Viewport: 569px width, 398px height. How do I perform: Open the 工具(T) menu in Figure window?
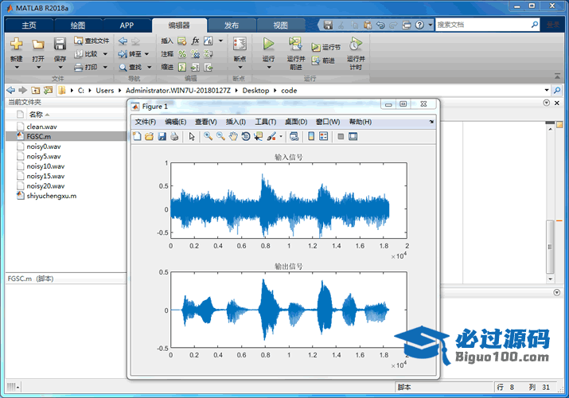pyautogui.click(x=265, y=122)
